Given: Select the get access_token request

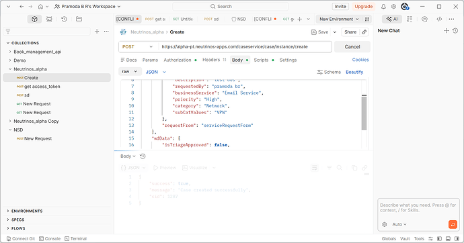Looking at the screenshot, I should [x=42, y=87].
